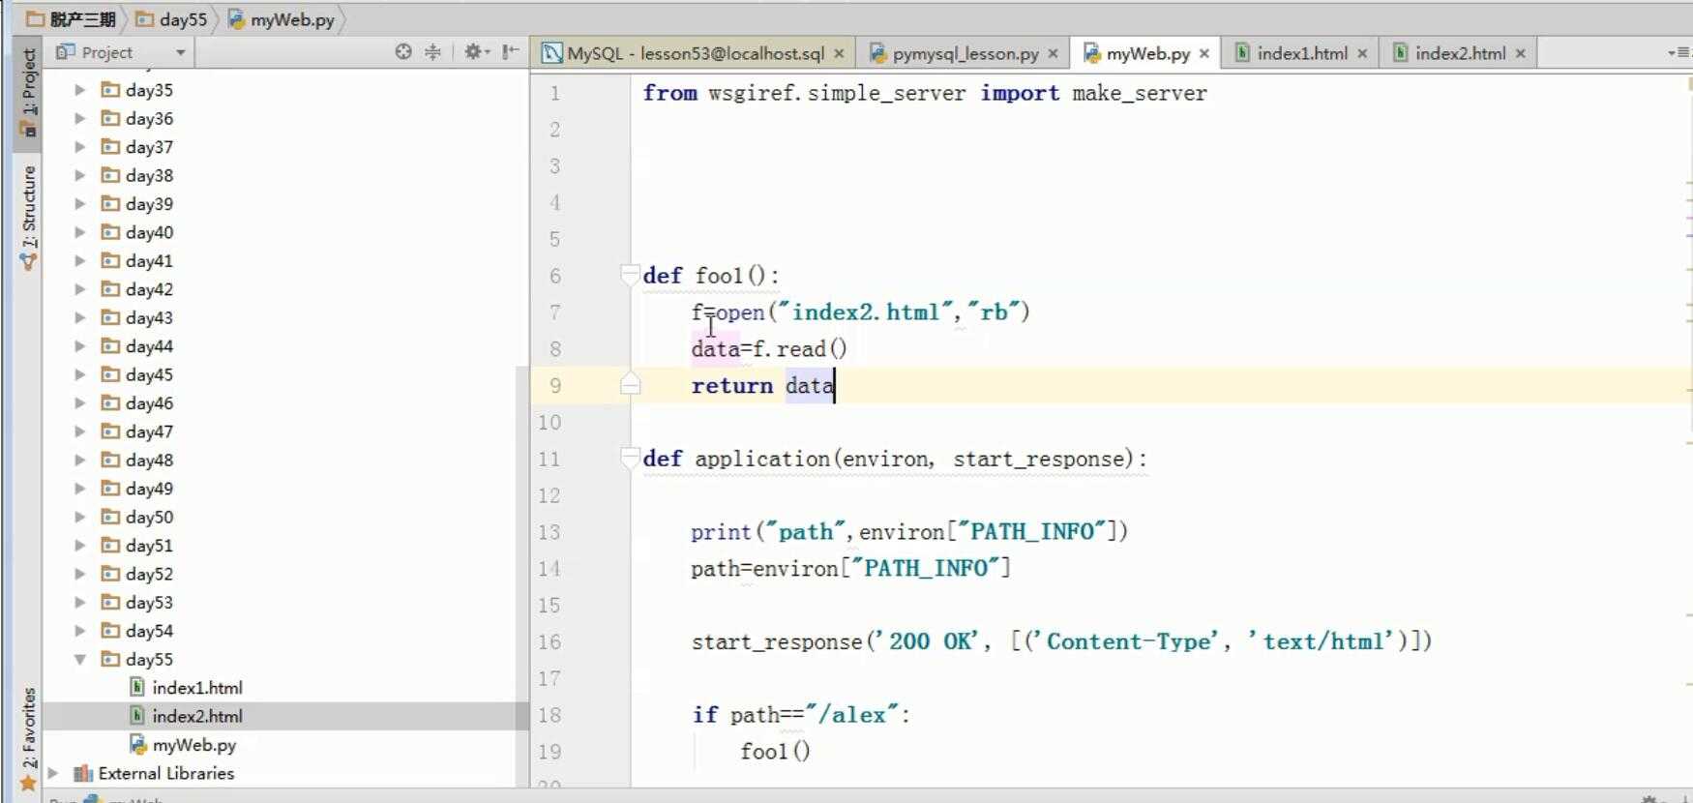Image resolution: width=1693 pixels, height=803 pixels.
Task: Hide the Project panel with hide icon
Action: coord(511,52)
